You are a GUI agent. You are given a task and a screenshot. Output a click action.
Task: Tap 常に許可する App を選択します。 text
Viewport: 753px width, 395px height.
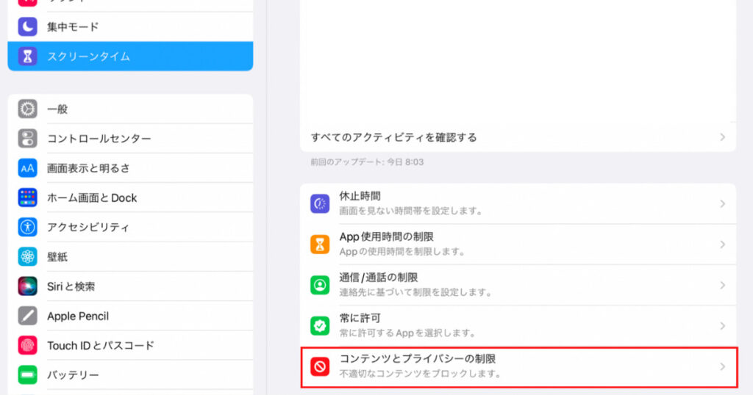point(407,333)
